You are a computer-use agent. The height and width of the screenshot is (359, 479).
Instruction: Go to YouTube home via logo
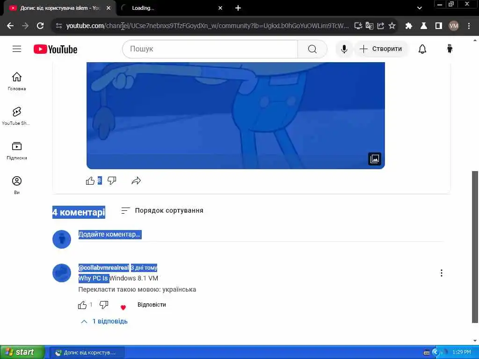[x=55, y=49]
